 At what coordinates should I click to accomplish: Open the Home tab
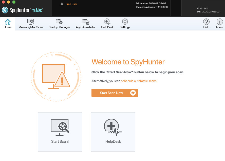click(x=7, y=24)
